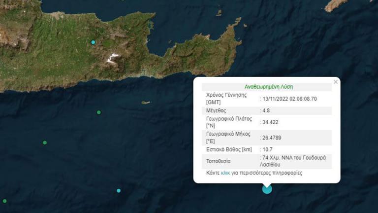This screenshot has width=378, height=213.
Task: Close the earthquake info popup
Action: [336, 82]
